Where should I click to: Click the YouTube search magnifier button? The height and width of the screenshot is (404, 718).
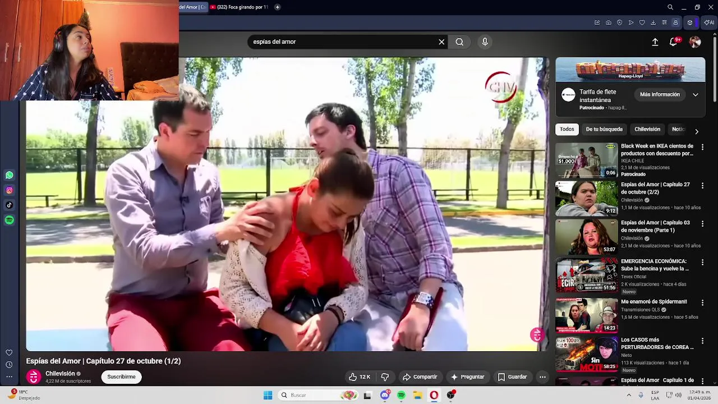459,42
